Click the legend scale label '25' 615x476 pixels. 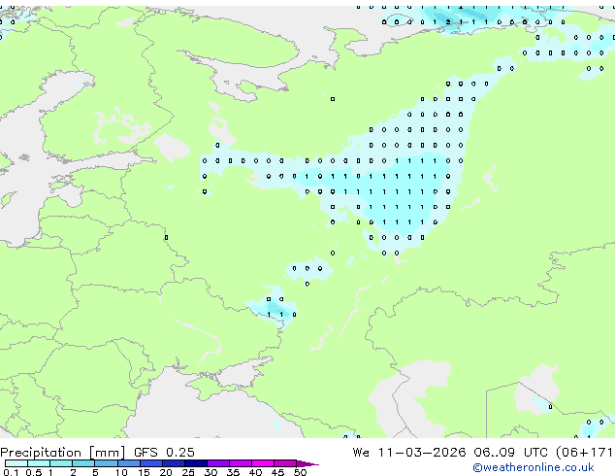(x=188, y=472)
